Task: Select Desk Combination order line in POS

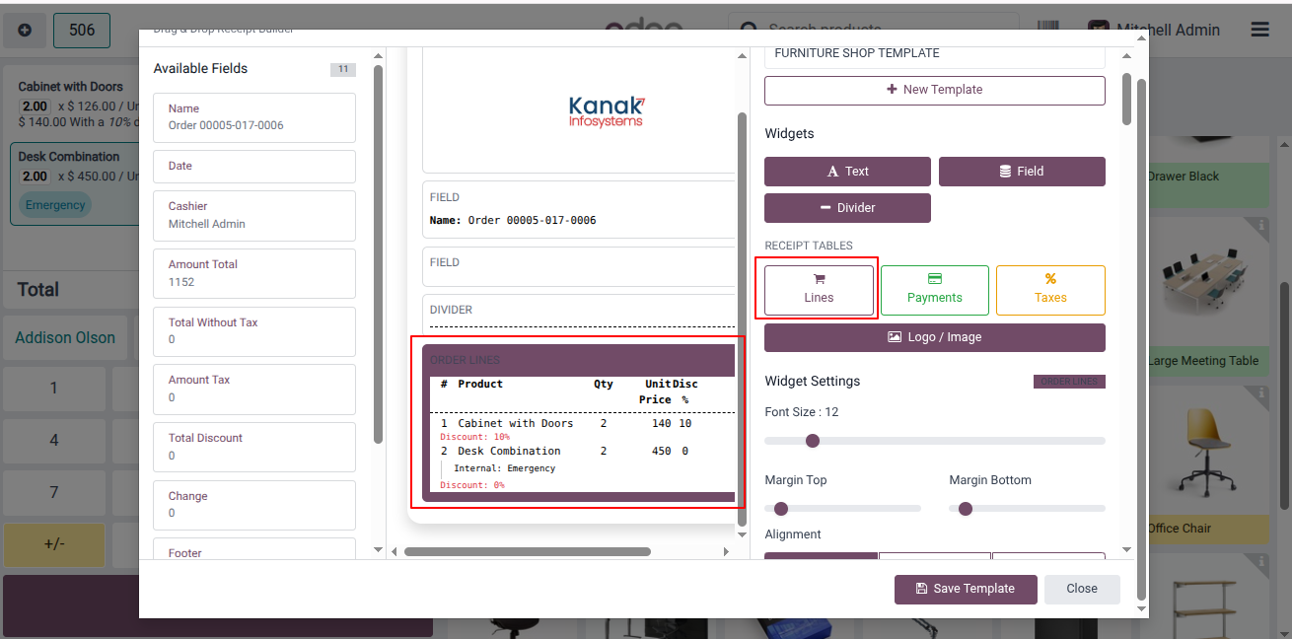Action: click(x=77, y=184)
